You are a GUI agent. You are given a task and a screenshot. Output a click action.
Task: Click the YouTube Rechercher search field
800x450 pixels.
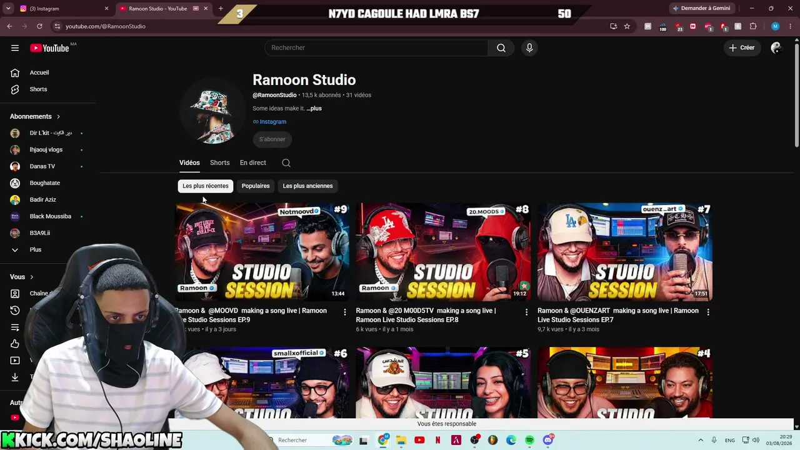[x=376, y=48]
